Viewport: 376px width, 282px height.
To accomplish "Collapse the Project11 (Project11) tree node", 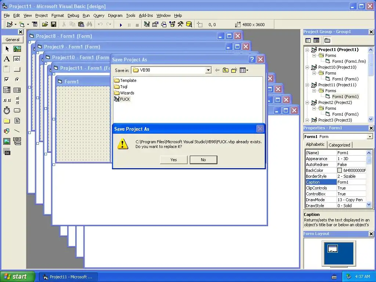I will (307, 85).
